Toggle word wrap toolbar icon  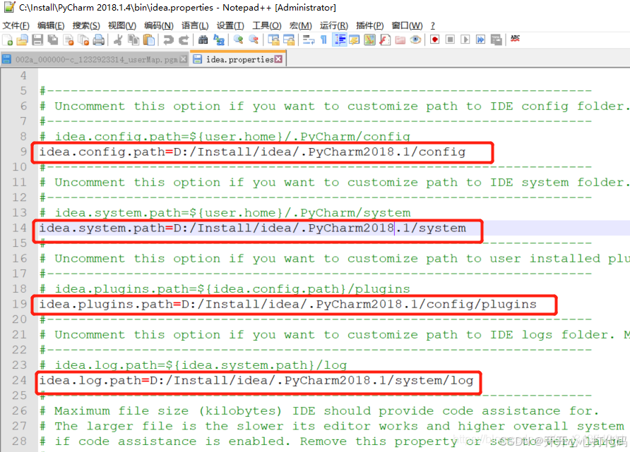pyautogui.click(x=309, y=39)
